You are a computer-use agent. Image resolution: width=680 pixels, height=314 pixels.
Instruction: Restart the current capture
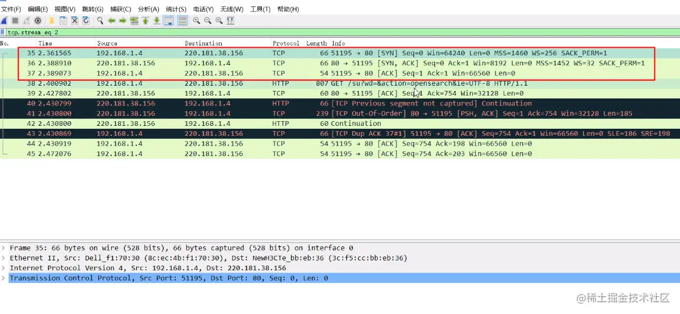(x=26, y=20)
